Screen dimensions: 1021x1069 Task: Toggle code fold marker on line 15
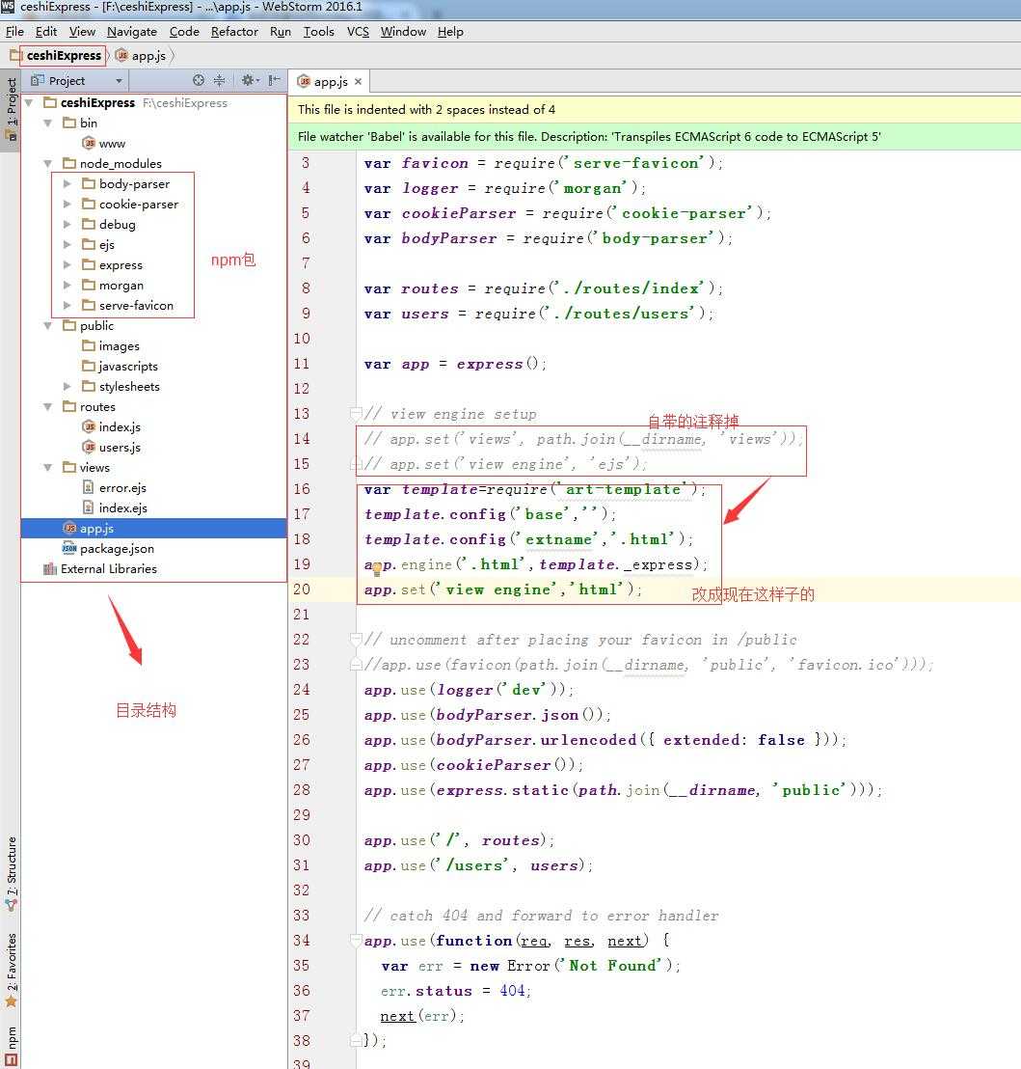coord(356,464)
